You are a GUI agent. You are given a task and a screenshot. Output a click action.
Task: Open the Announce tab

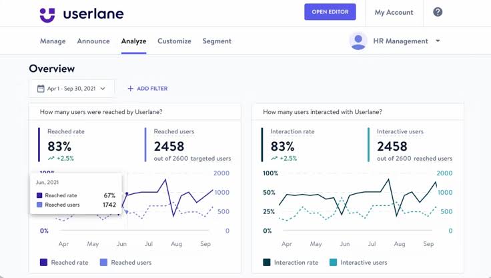[x=93, y=41]
